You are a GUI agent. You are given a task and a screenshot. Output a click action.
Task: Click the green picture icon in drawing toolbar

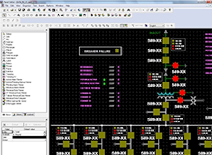(81, 15)
